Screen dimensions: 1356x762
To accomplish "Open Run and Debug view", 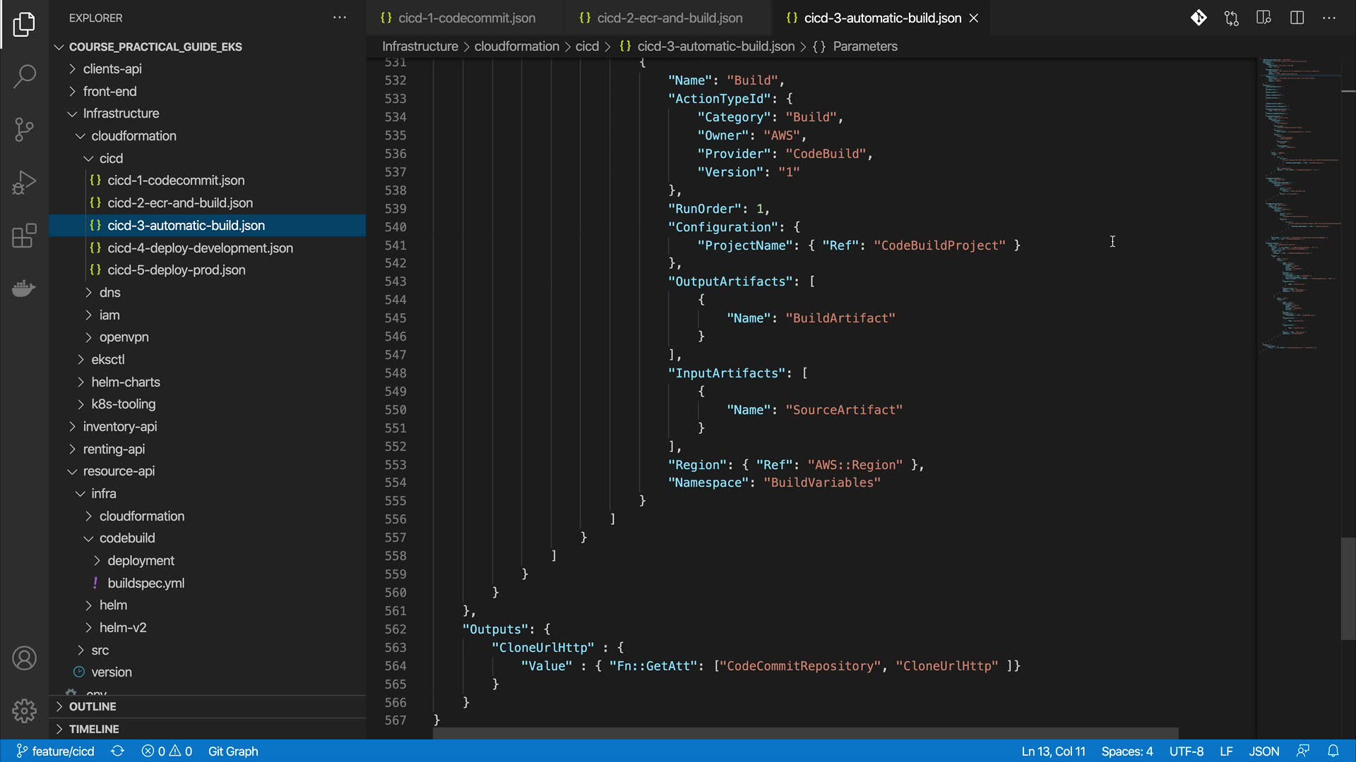I will [24, 183].
